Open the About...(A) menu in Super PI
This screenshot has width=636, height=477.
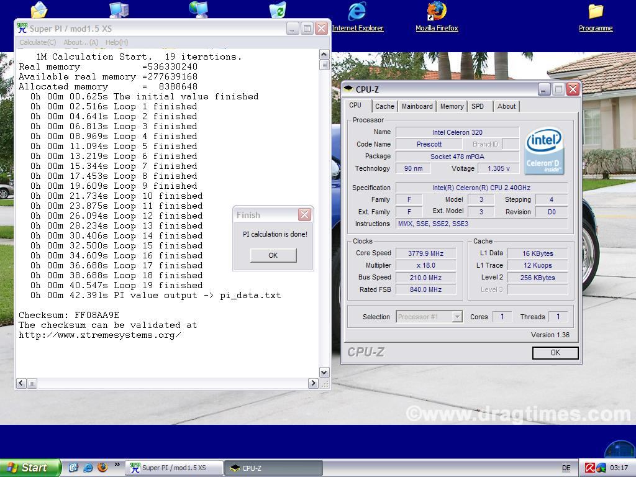81,42
